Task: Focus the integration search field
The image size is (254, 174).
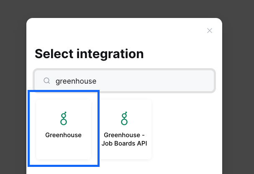Action: pyautogui.click(x=124, y=81)
